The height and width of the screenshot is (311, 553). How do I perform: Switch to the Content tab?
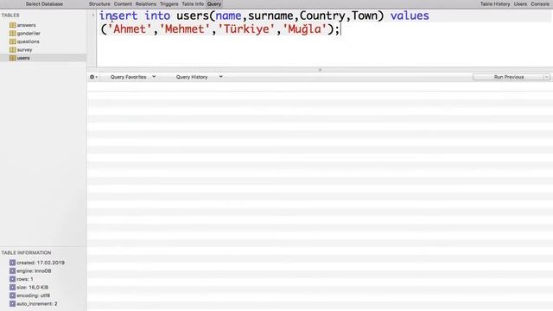click(x=123, y=3)
